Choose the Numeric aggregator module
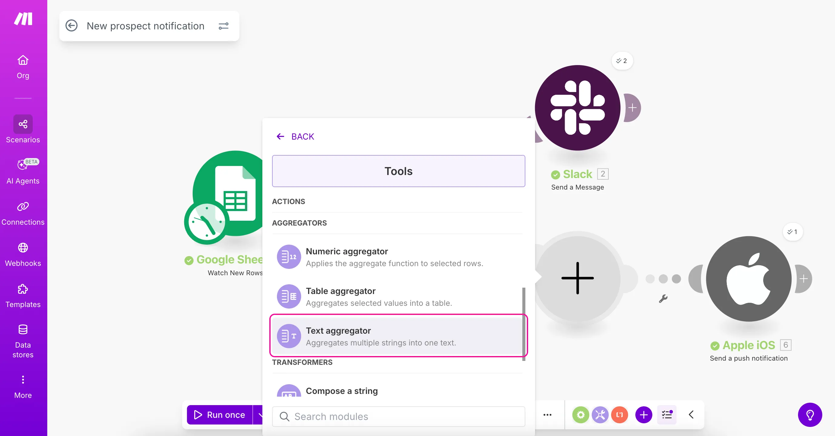The image size is (835, 436). tap(397, 257)
